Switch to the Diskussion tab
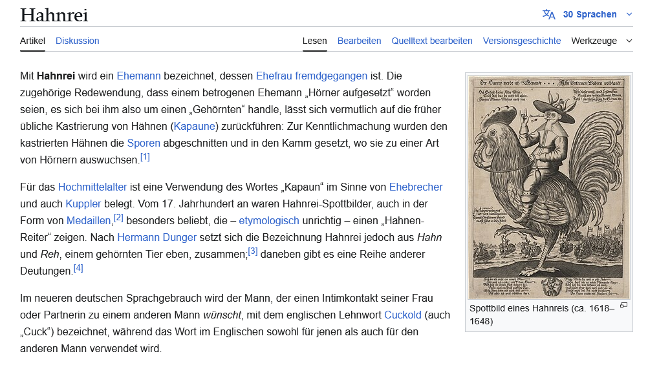648x376 pixels. pos(77,41)
